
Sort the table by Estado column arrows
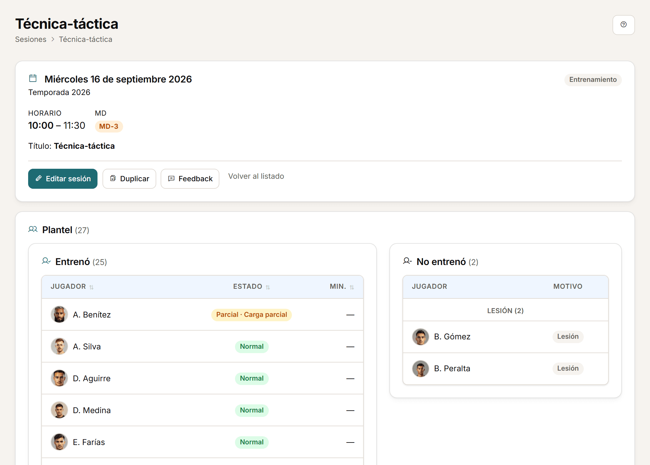[x=268, y=287]
